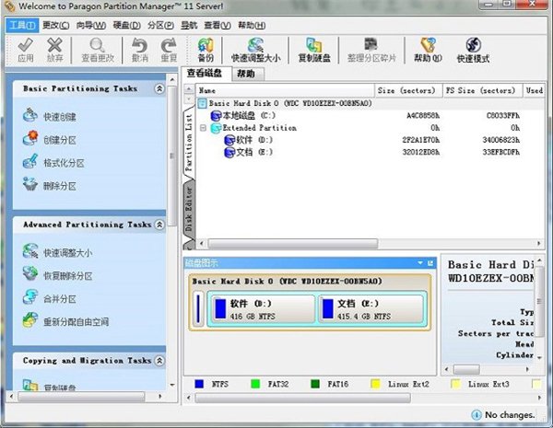Click the blue NTFS legend color swatch
This screenshot has height=428, width=553.
point(200,383)
